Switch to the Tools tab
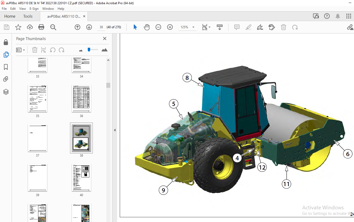This screenshot has width=354, height=222. (x=28, y=16)
